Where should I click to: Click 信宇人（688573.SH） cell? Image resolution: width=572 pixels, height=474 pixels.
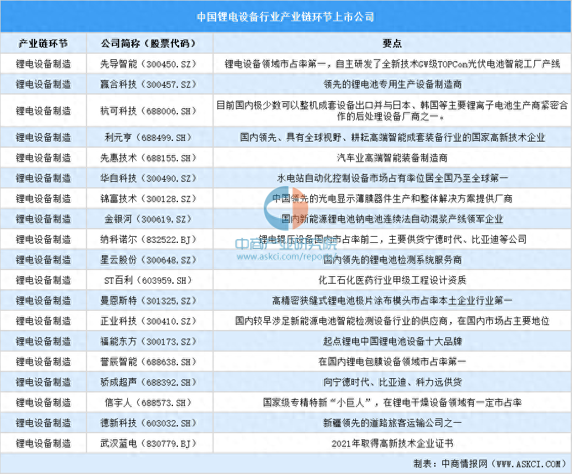click(x=149, y=403)
